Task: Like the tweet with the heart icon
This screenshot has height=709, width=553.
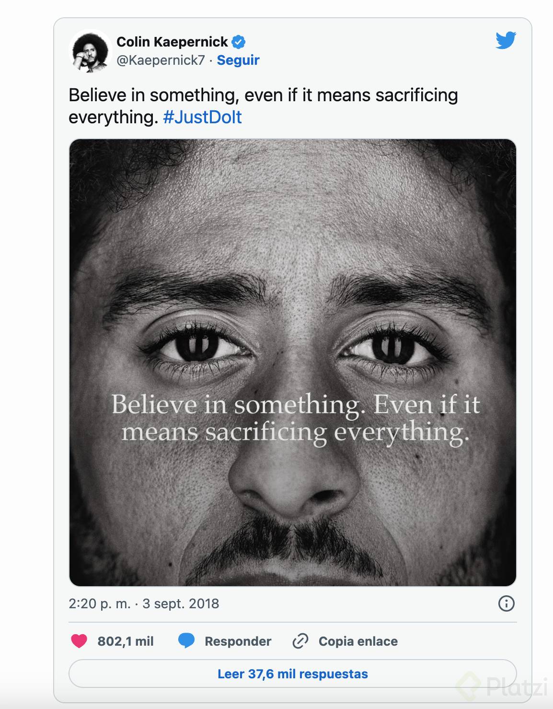Action: click(x=79, y=641)
